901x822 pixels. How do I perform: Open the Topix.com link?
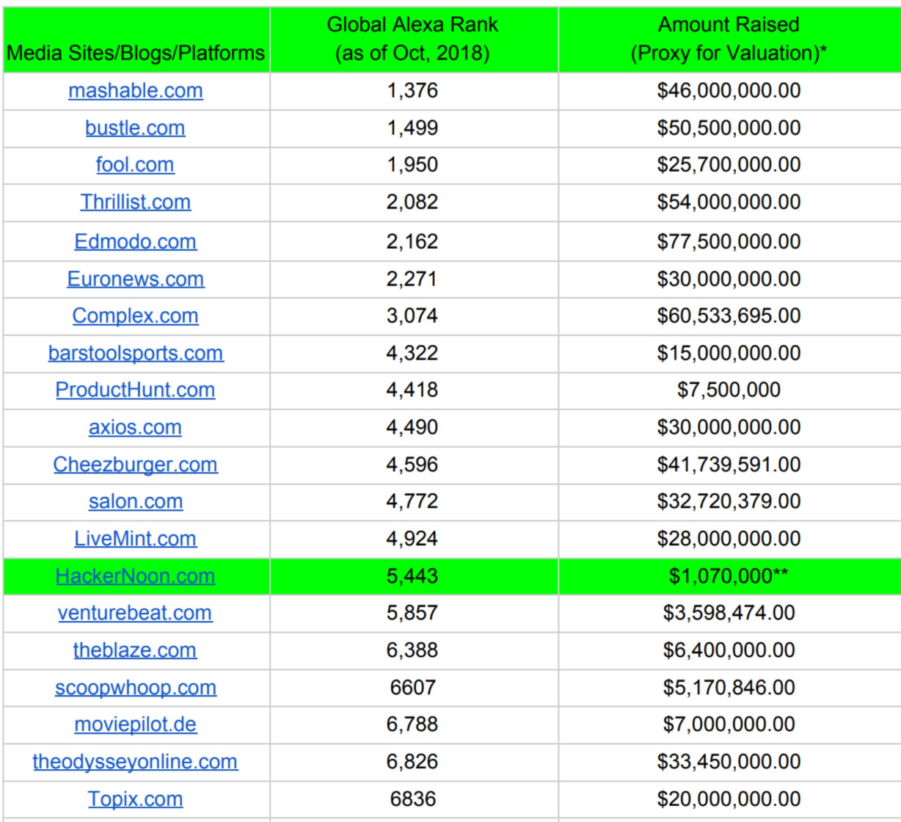point(136,799)
